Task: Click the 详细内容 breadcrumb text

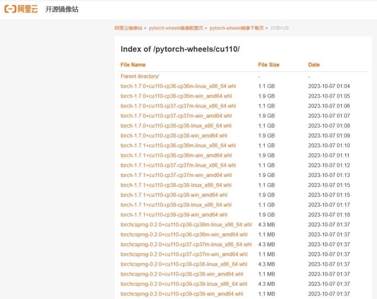Action: (280, 28)
